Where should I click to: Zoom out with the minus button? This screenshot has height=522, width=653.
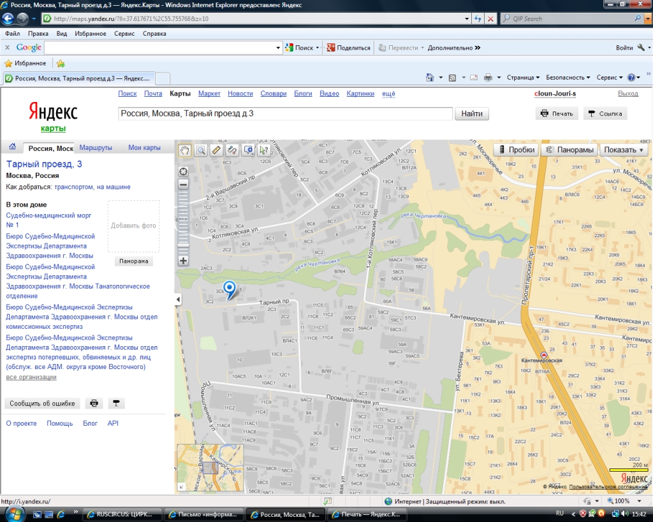coord(183,184)
